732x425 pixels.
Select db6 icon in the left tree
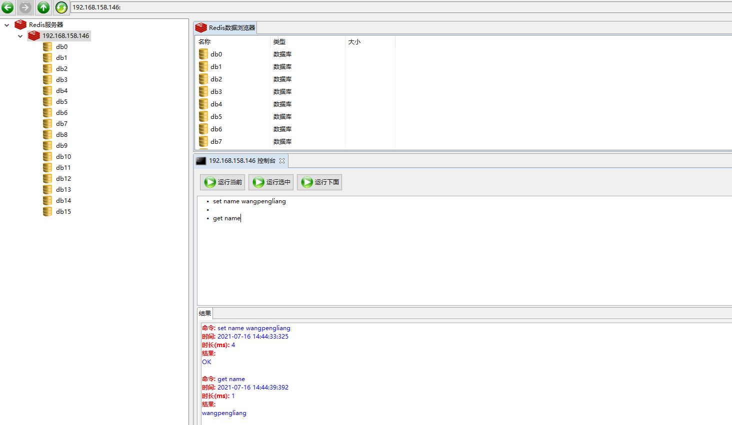pyautogui.click(x=47, y=113)
